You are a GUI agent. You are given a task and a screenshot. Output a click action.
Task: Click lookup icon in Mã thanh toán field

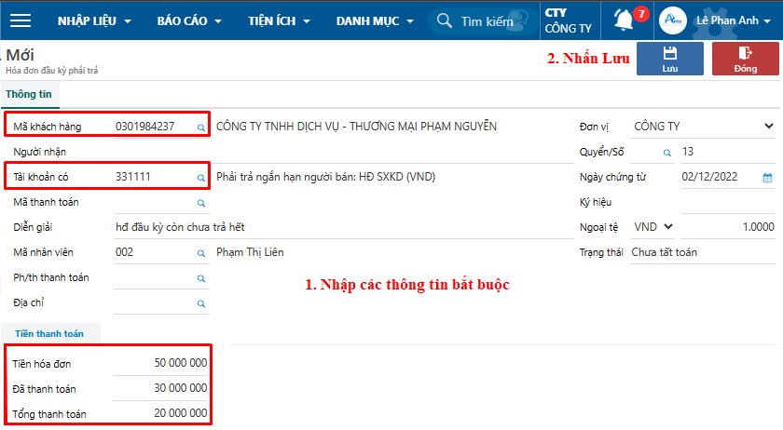[x=200, y=202]
